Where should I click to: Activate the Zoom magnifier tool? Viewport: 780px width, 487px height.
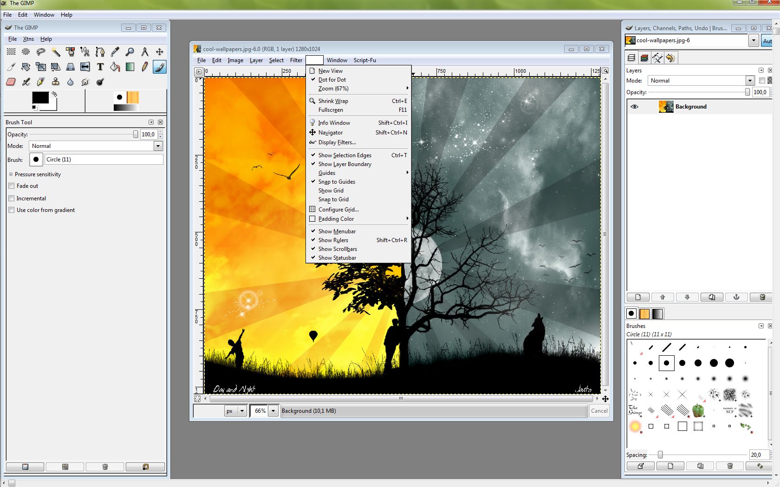[130, 51]
